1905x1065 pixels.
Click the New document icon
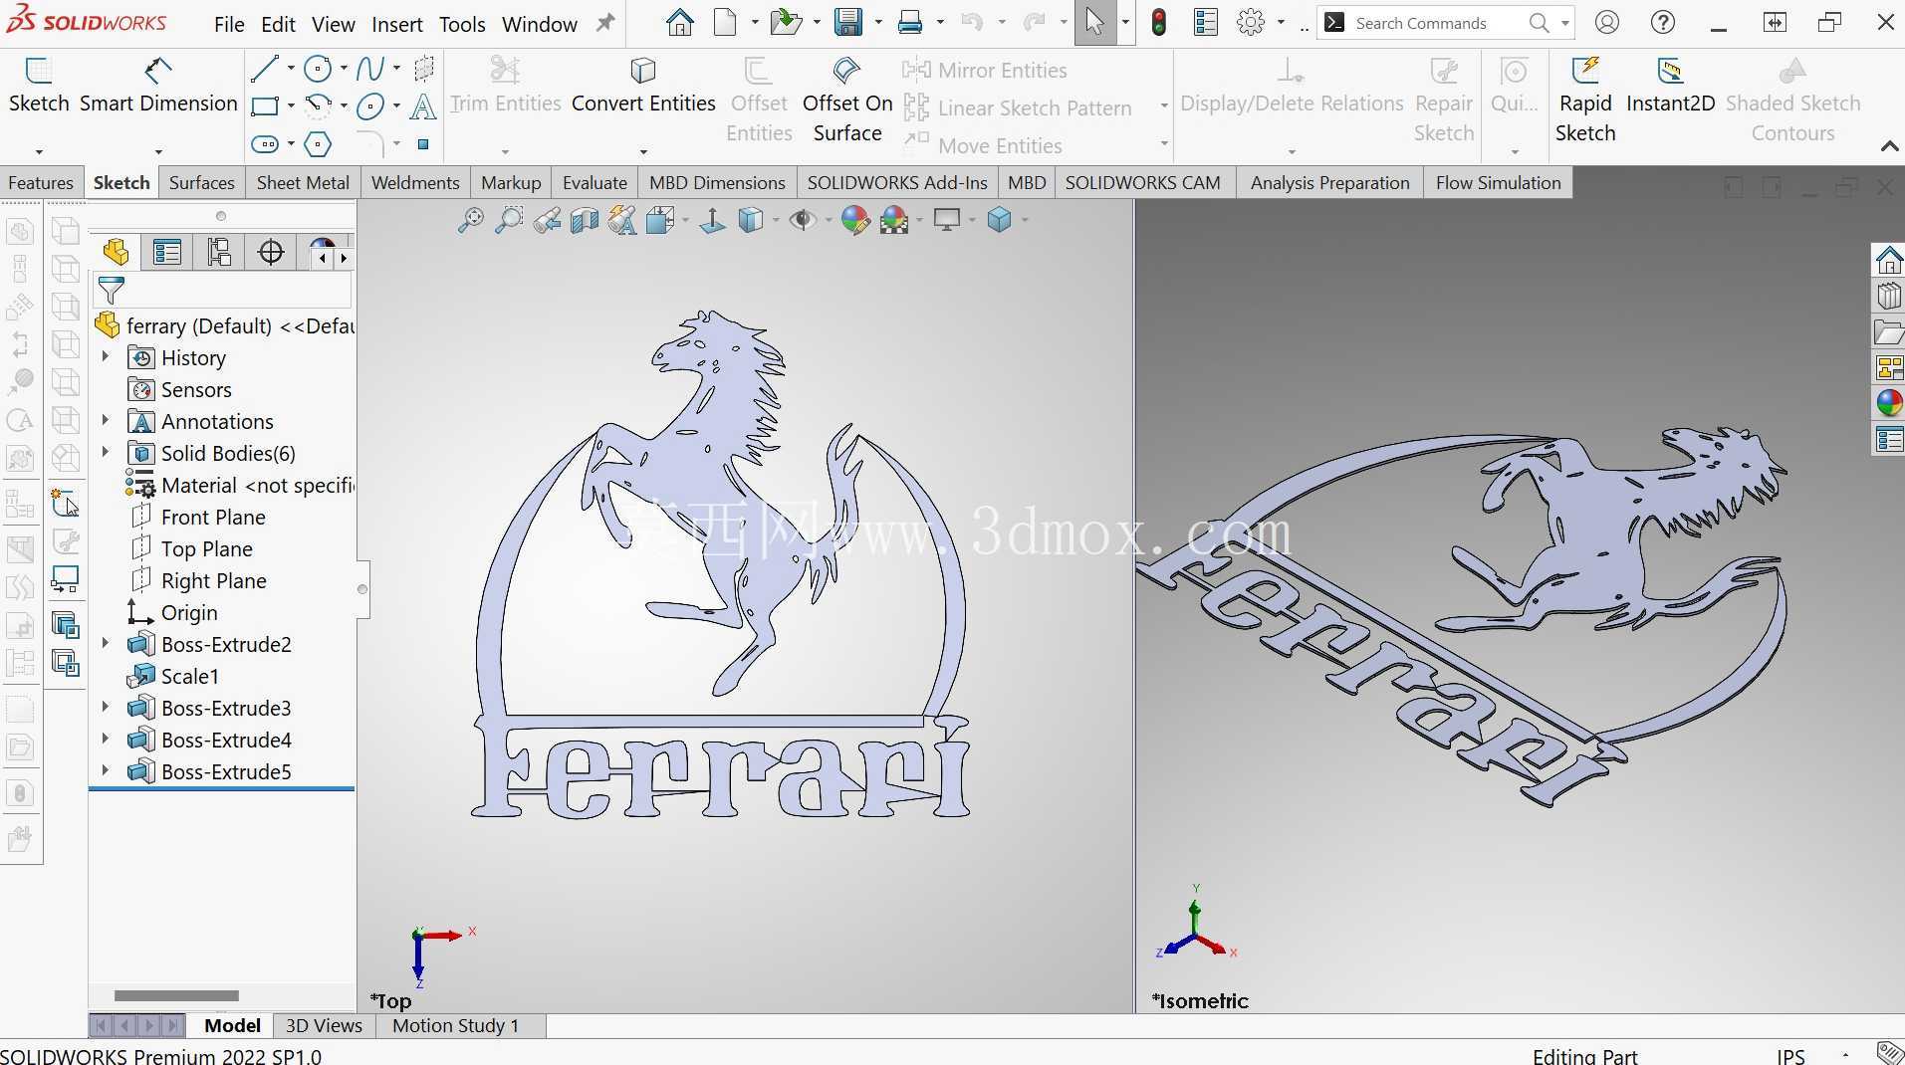tap(726, 22)
